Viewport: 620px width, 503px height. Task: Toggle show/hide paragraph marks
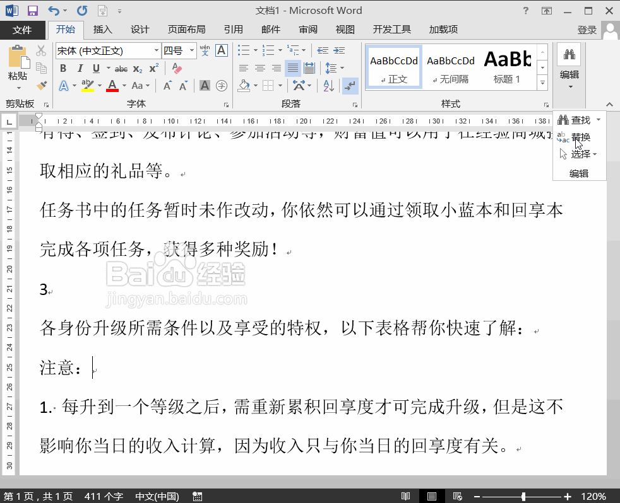[x=349, y=86]
